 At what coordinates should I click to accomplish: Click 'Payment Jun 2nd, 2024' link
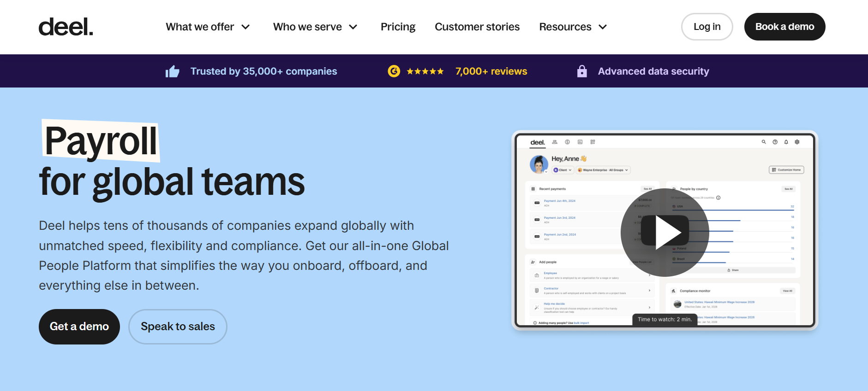click(x=560, y=234)
